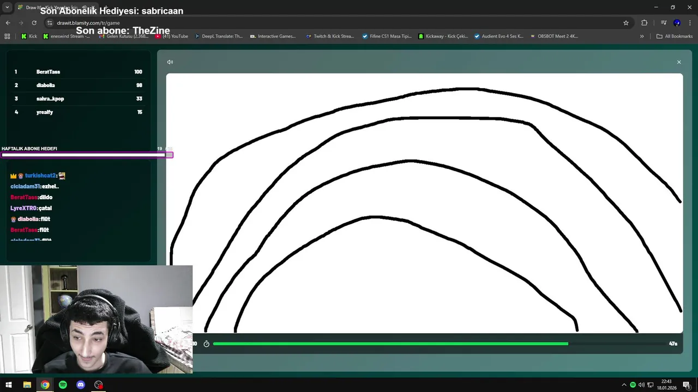Screen dimensions: 698x392
Task: Click the diabolla leaderboard row
Action: 78,85
